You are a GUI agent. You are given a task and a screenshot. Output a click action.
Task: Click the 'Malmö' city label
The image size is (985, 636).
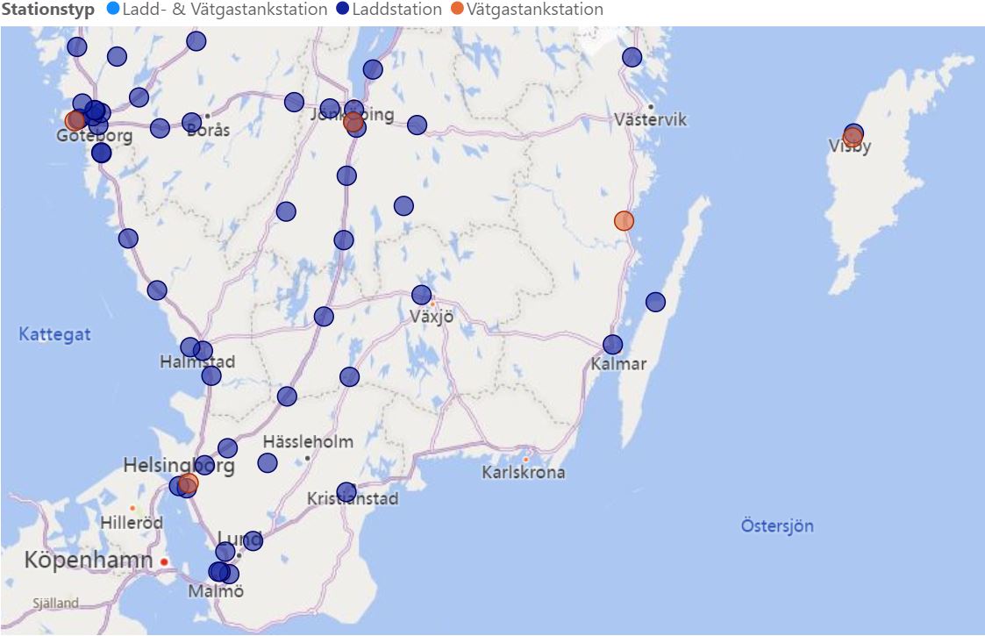tap(216, 591)
